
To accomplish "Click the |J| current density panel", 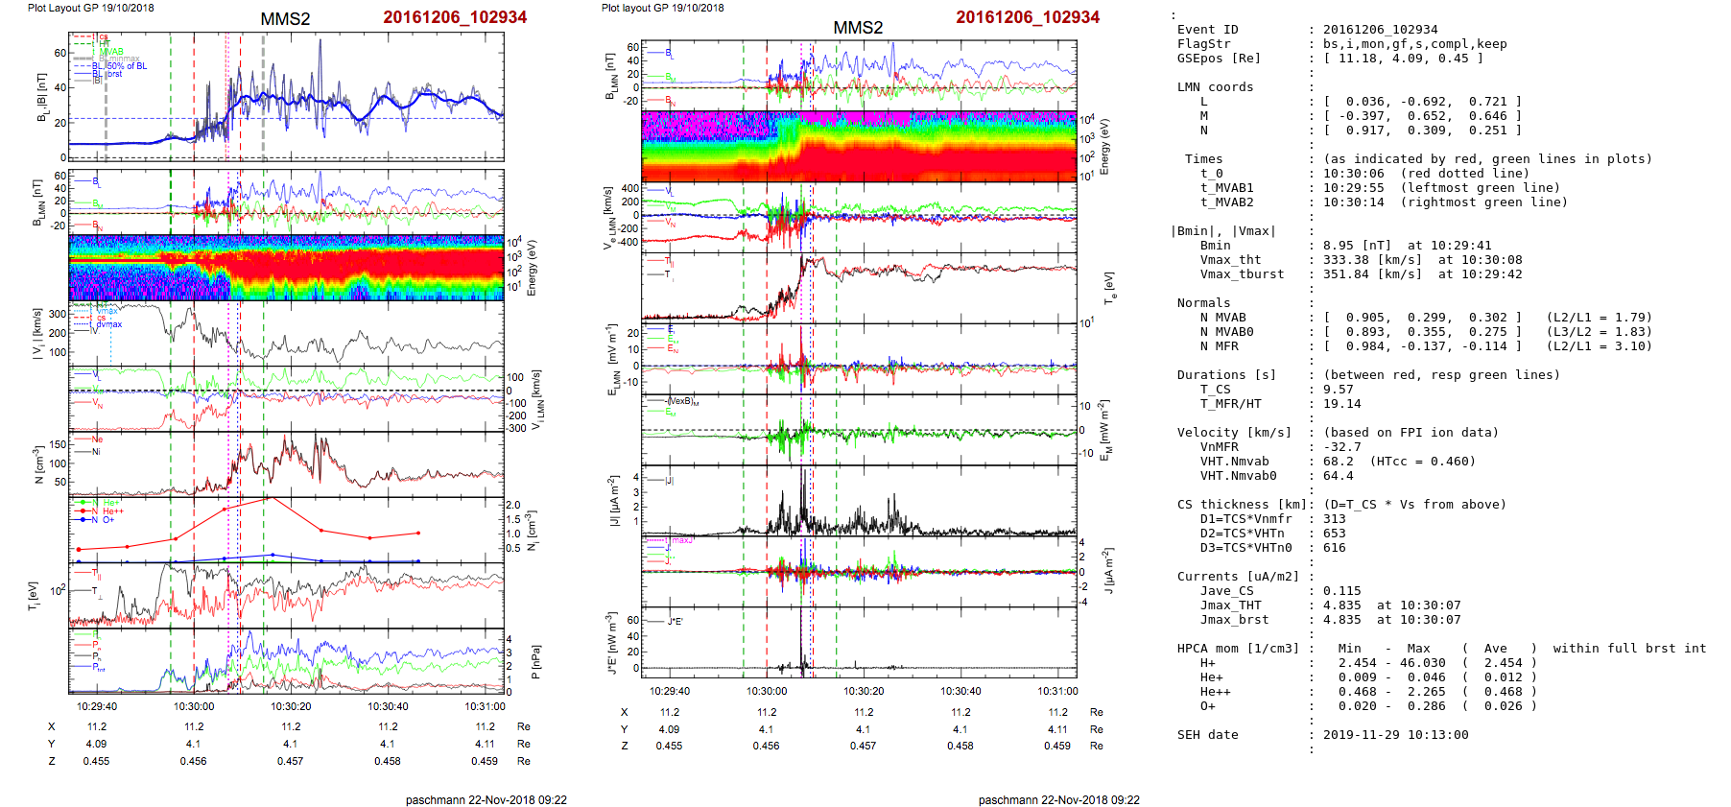I will 859,501.
